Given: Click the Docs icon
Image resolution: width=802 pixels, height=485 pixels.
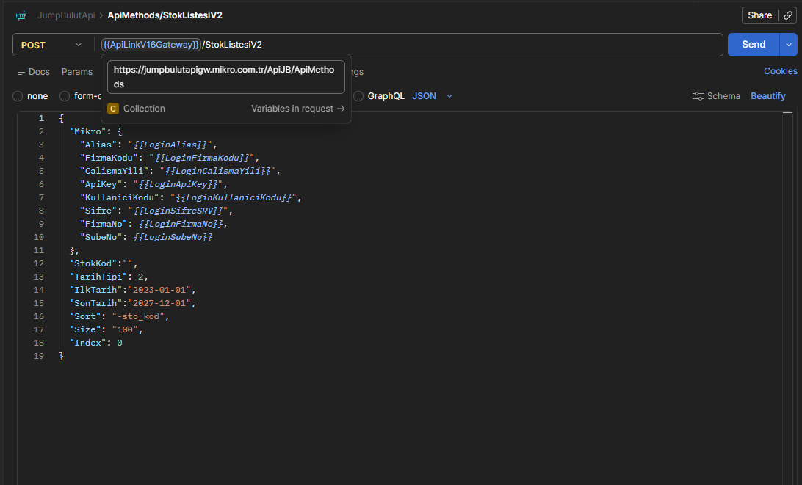Looking at the screenshot, I should tap(21, 72).
